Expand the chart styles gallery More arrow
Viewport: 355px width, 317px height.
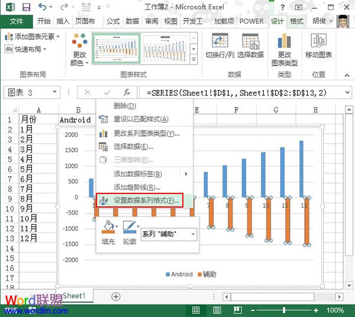(194, 60)
